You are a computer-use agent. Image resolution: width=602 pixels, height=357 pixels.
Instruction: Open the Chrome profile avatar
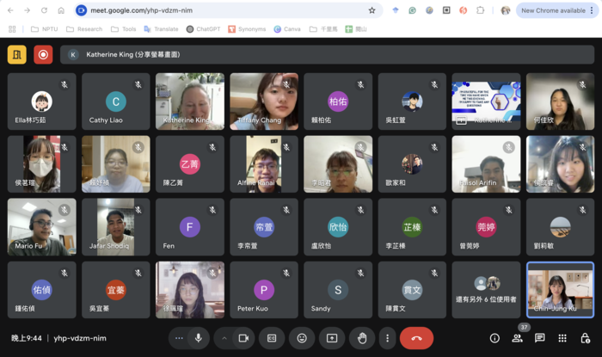(506, 10)
